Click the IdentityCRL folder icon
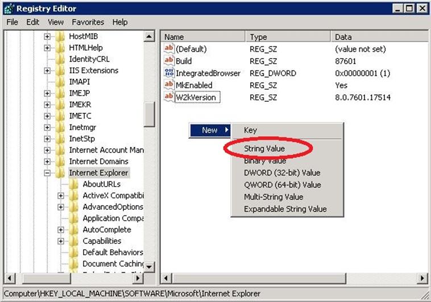Viewport: 431px width, 302px height. [60, 59]
